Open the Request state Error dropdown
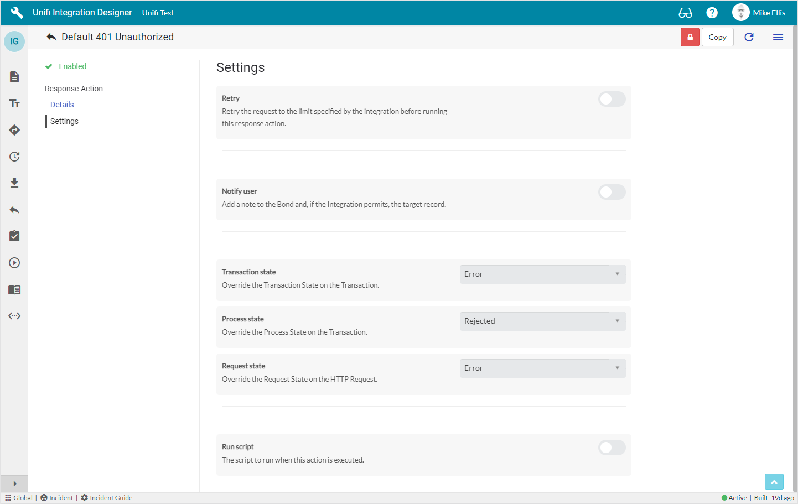The width and height of the screenshot is (798, 504). point(542,368)
